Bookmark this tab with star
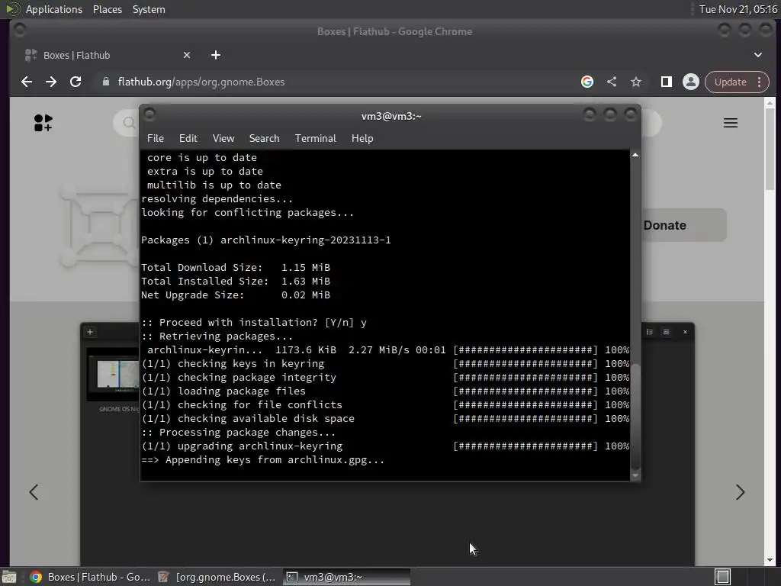This screenshot has height=586, width=781. point(636,82)
